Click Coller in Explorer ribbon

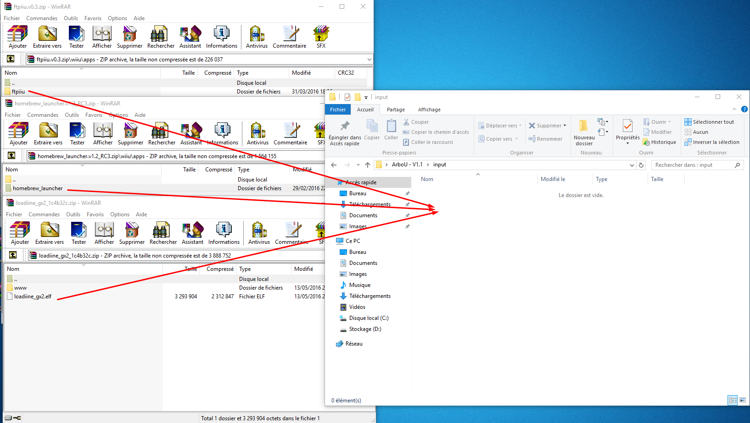pos(391,130)
